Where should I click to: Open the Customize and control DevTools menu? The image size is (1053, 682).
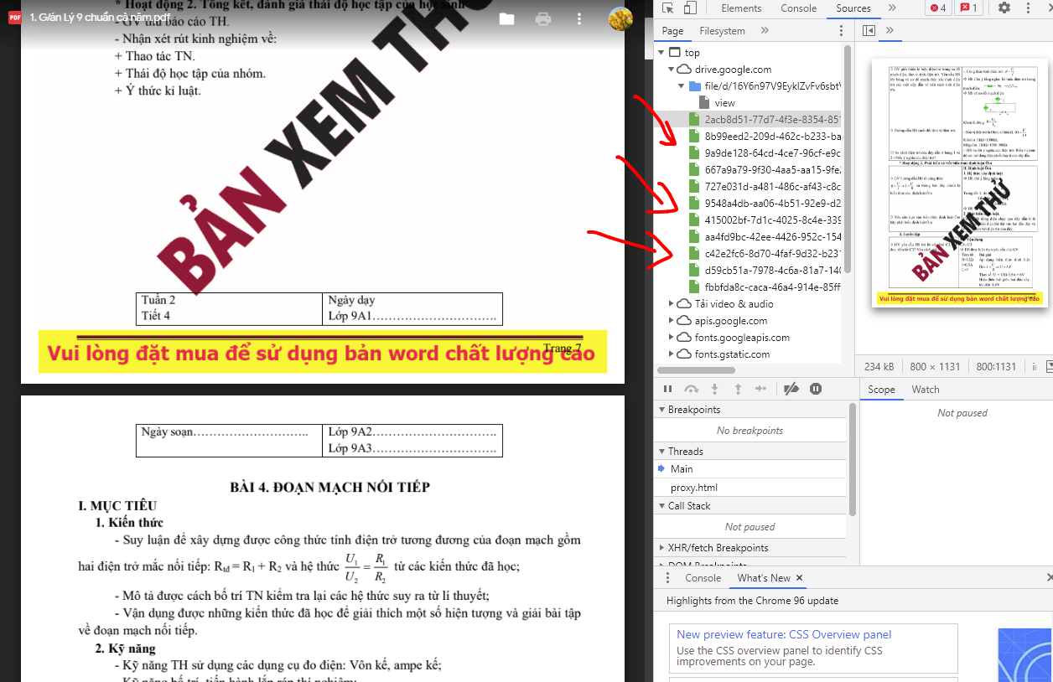[1027, 8]
